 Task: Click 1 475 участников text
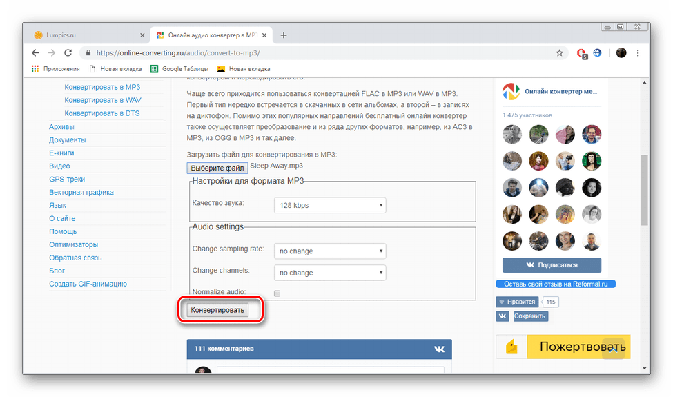coord(527,115)
